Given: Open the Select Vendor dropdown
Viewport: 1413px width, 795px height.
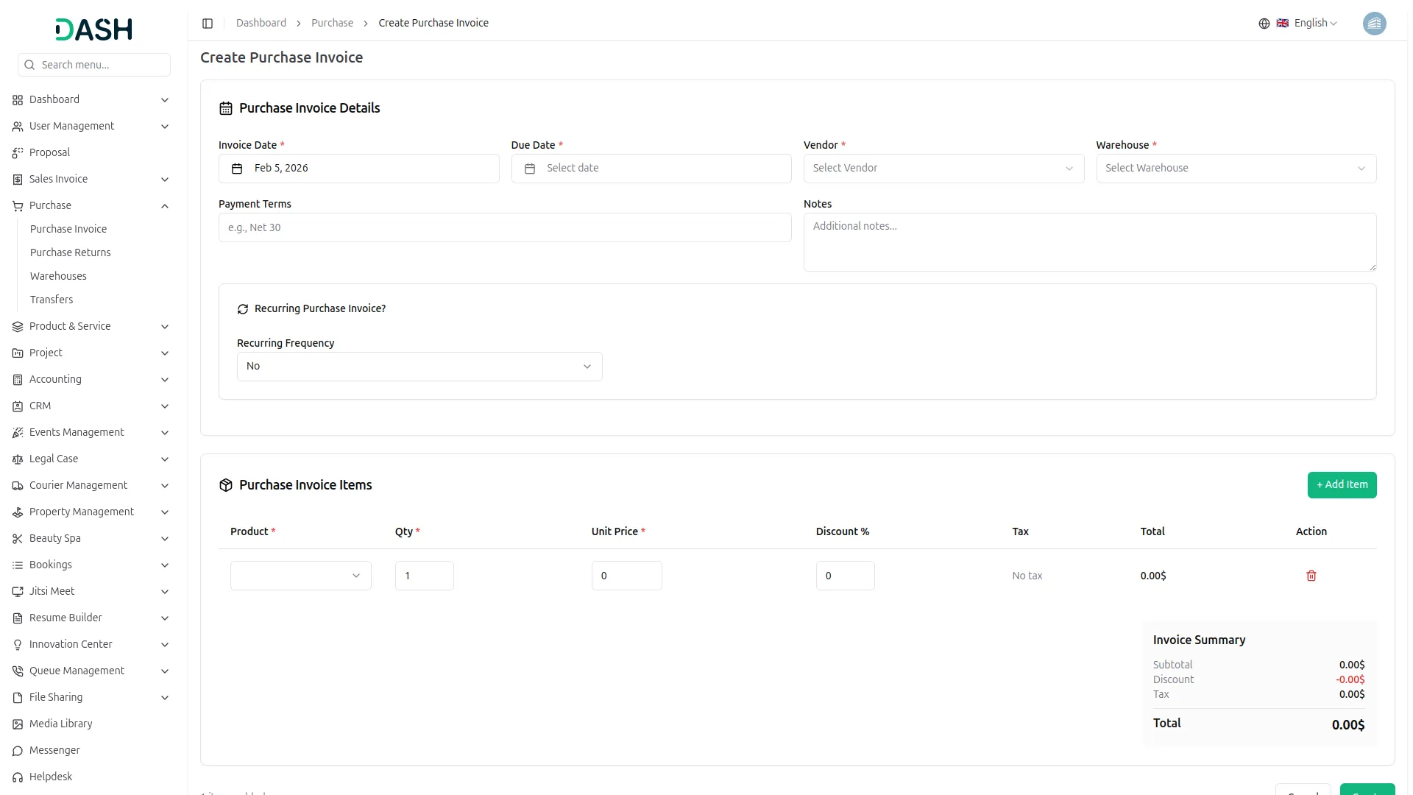Looking at the screenshot, I should (x=943, y=169).
